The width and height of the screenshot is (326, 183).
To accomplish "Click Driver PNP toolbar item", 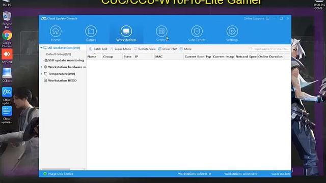I will [x=168, y=49].
